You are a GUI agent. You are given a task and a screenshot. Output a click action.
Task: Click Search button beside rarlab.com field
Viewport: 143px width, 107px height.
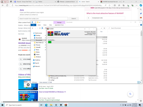coord(74,19)
